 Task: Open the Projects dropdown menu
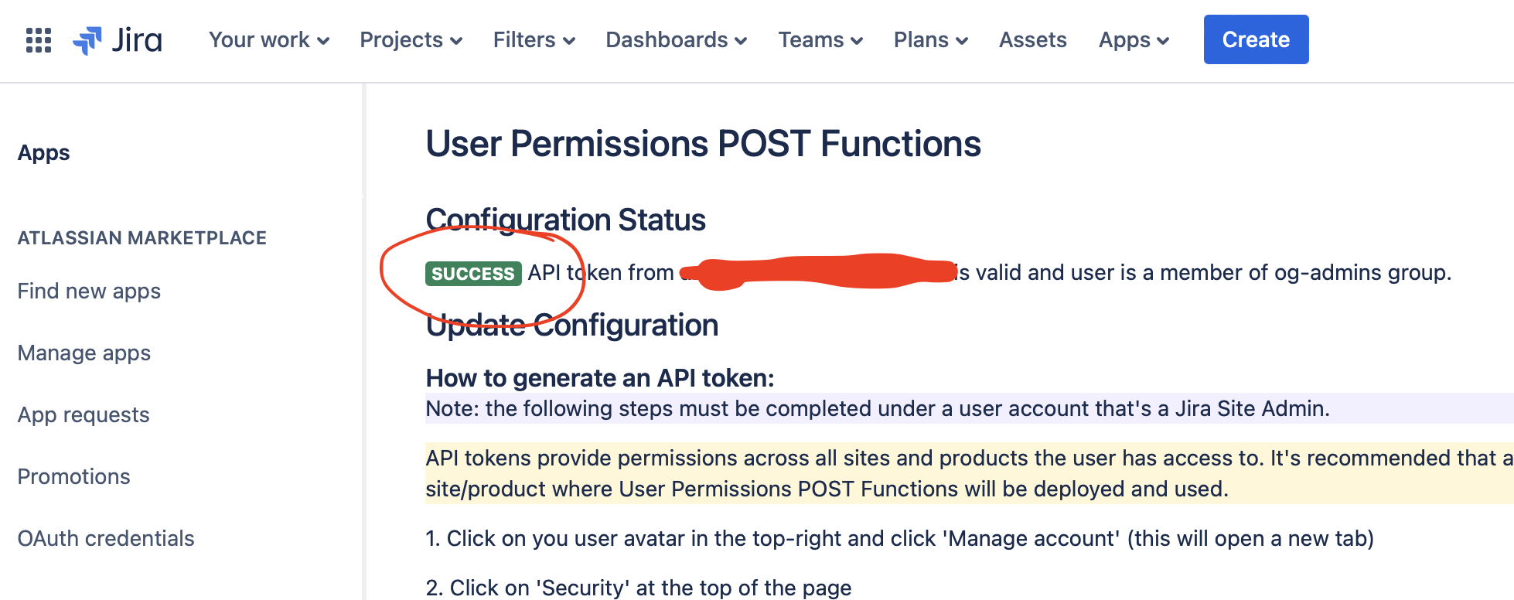coord(411,40)
